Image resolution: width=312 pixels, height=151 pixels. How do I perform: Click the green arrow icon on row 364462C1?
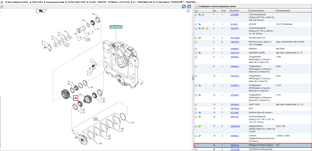pos(200,136)
